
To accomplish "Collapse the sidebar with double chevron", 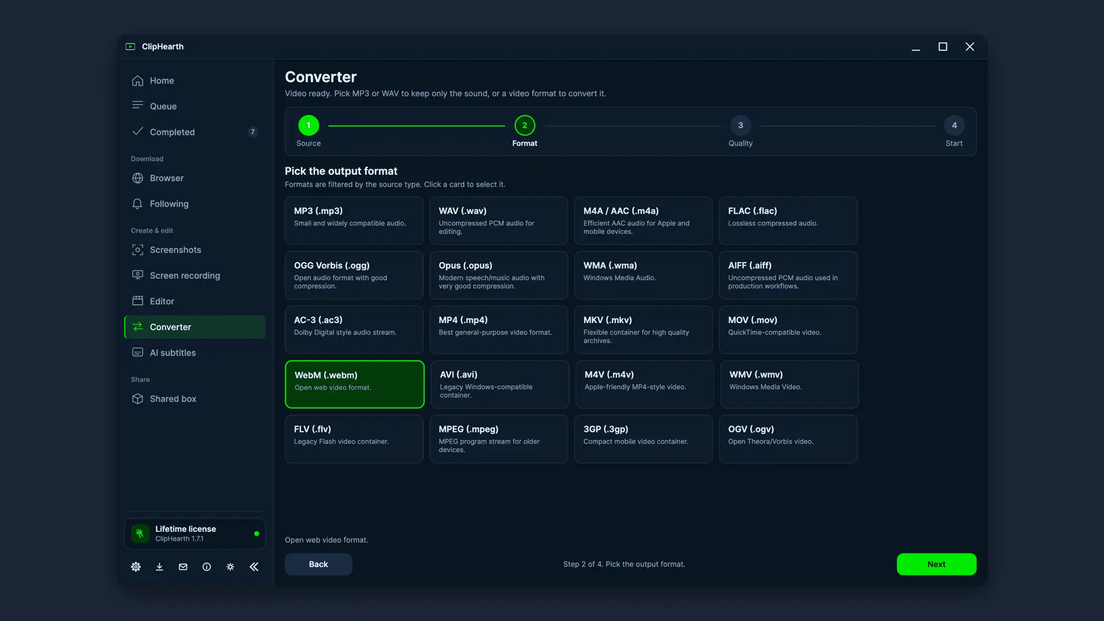I will point(254,566).
